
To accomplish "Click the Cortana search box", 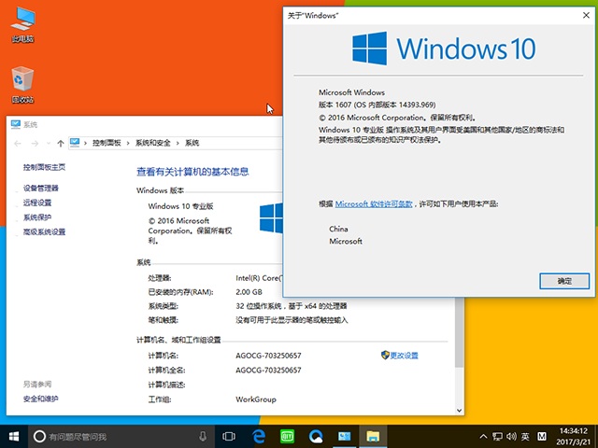I will [x=112, y=436].
